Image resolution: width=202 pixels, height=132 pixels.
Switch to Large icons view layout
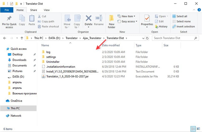coord(198,129)
